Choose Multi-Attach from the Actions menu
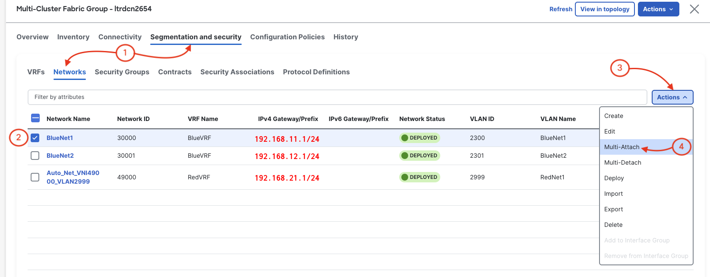 622,147
